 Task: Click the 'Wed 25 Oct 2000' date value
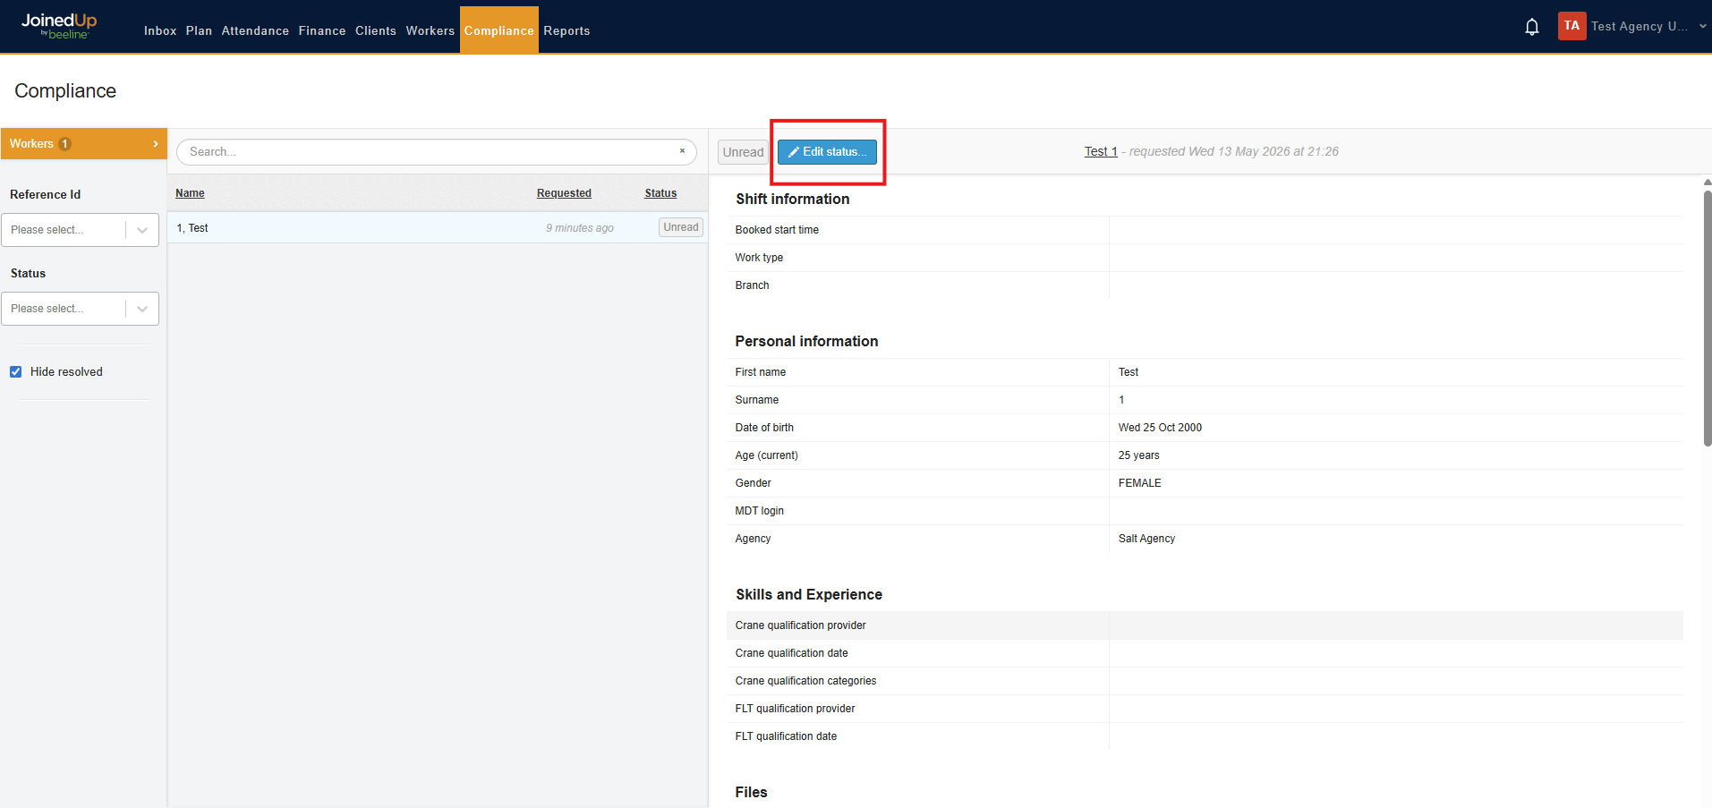pos(1160,428)
